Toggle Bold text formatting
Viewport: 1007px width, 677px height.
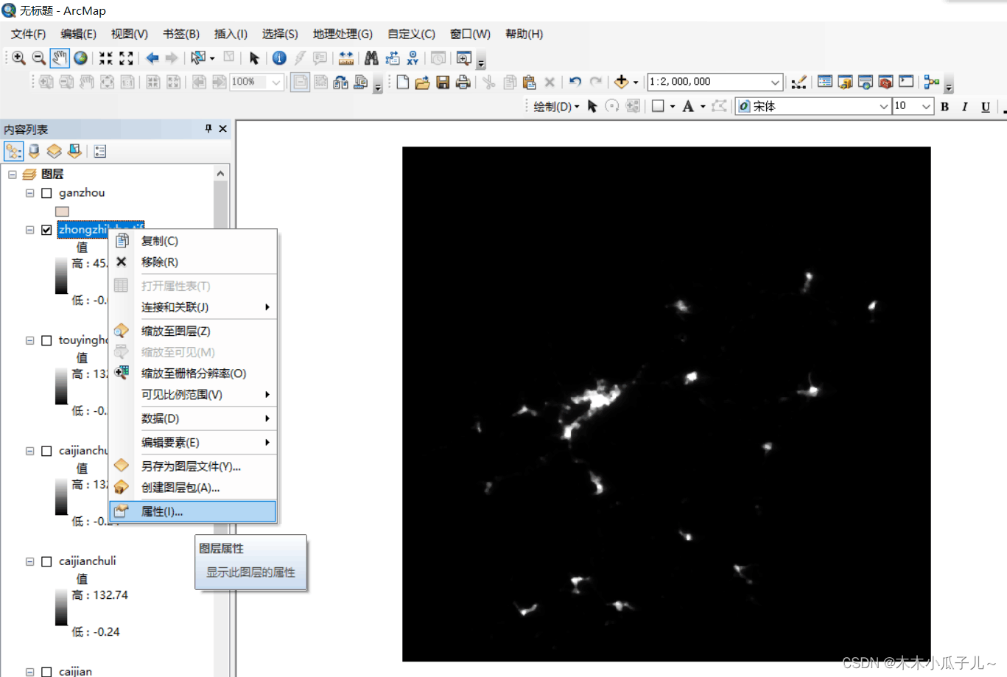coord(945,106)
